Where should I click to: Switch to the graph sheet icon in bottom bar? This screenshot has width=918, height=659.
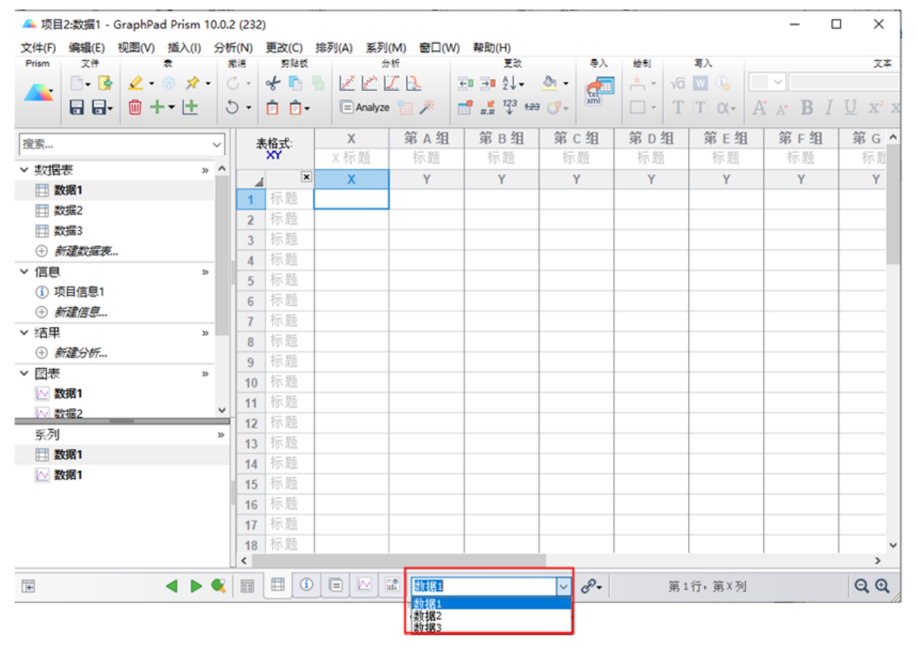point(364,585)
